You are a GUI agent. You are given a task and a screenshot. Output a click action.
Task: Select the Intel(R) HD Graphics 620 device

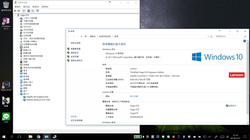37,97
